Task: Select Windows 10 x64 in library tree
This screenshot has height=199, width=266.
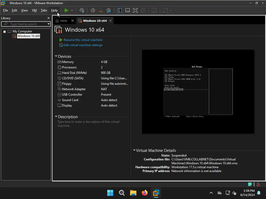Action: [29, 36]
